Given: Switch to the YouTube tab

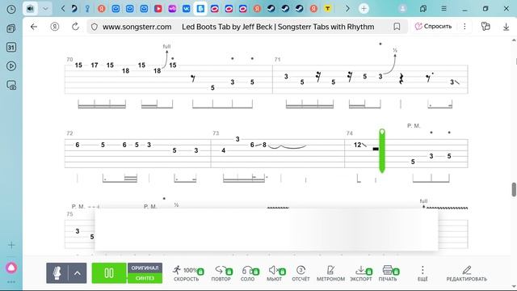Looking at the screenshot, I should coord(158,9).
